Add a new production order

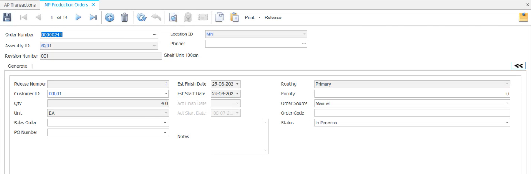coord(110,17)
